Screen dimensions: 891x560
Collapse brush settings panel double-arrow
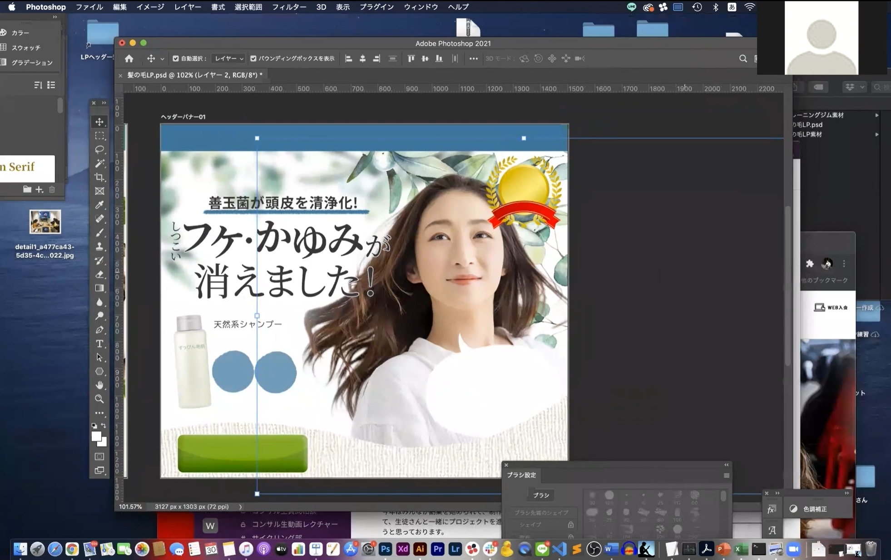pyautogui.click(x=726, y=465)
